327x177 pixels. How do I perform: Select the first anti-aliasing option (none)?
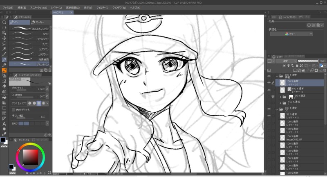point(29,103)
